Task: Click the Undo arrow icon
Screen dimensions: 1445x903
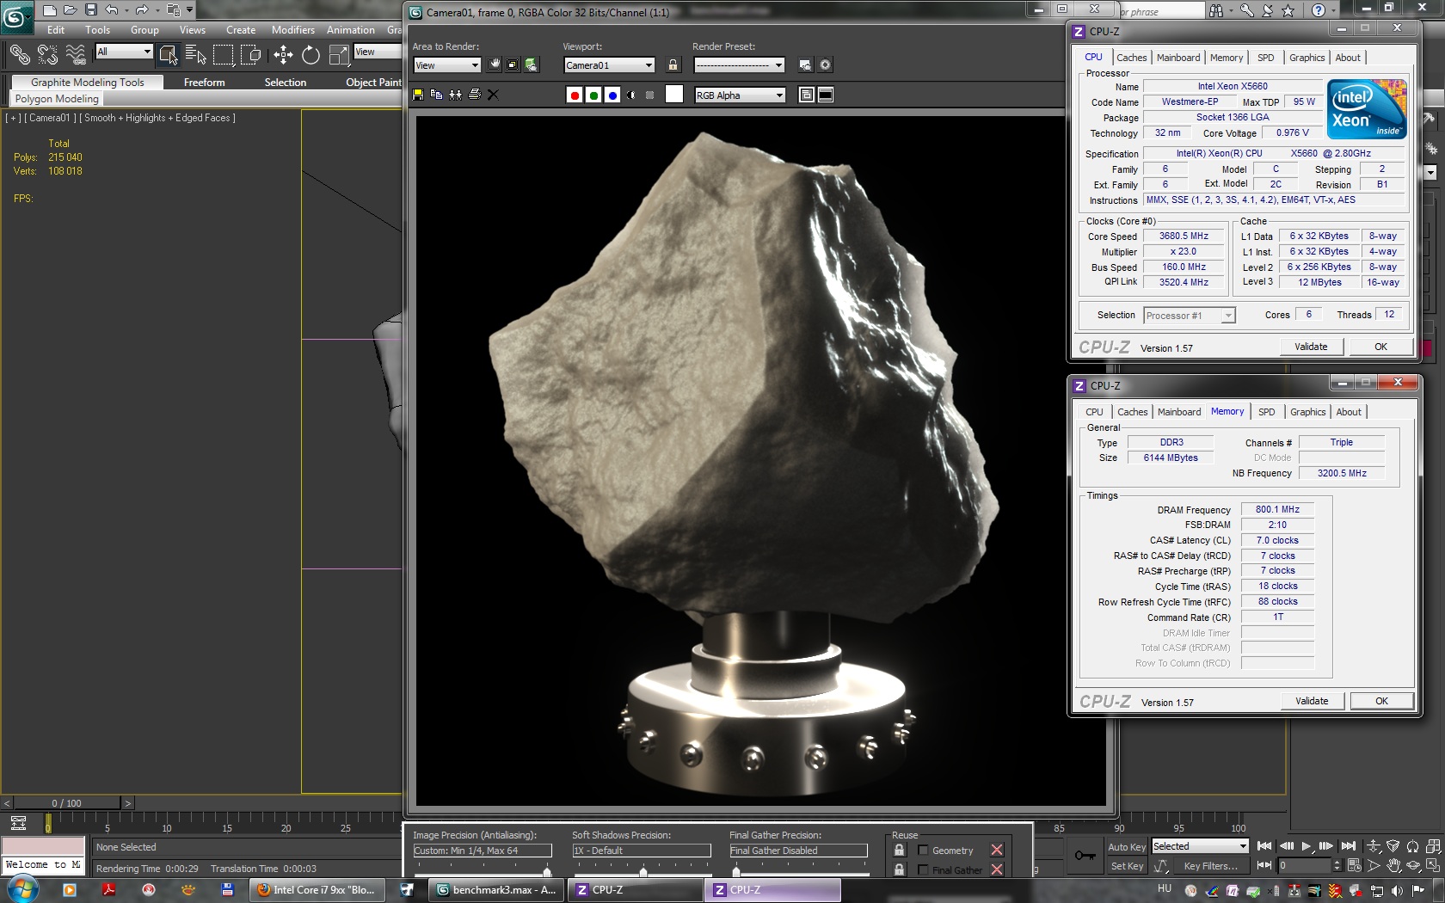Action: coord(111,10)
